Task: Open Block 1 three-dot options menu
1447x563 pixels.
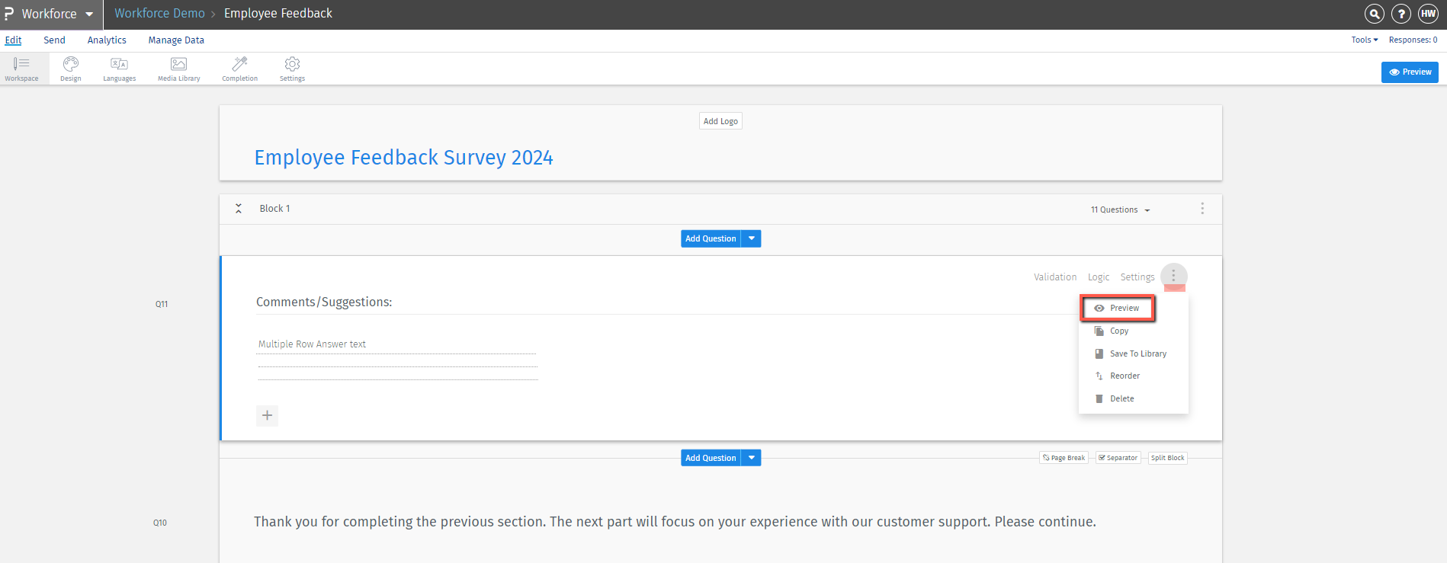Action: [1202, 209]
